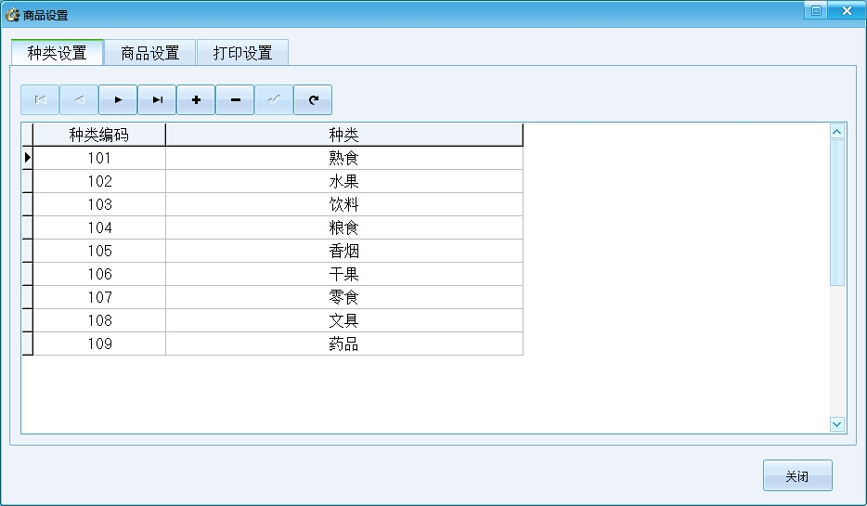Select the 药品 category cell
The width and height of the screenshot is (867, 506).
pos(344,344)
